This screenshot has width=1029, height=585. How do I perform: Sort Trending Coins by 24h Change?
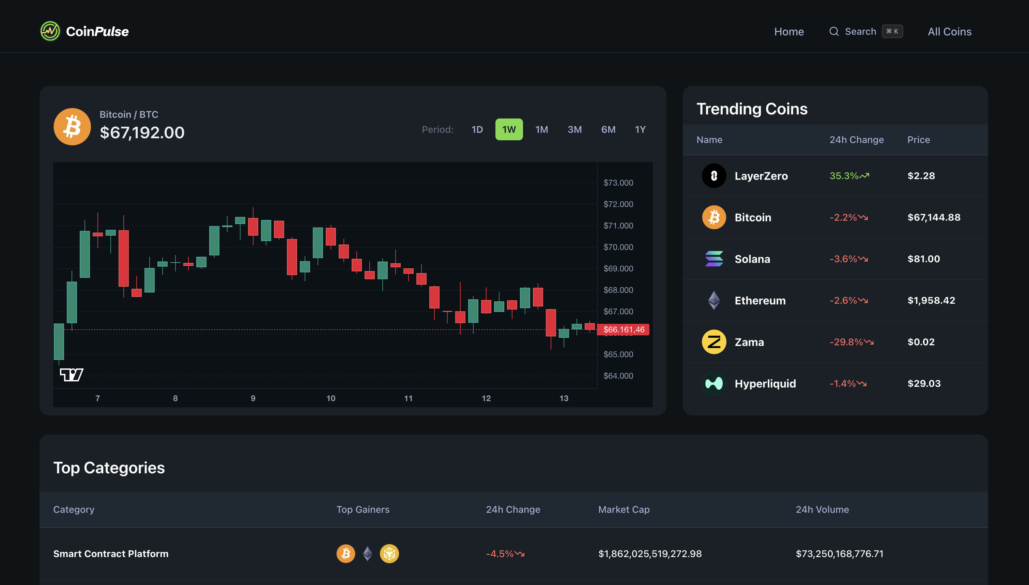pyautogui.click(x=857, y=139)
